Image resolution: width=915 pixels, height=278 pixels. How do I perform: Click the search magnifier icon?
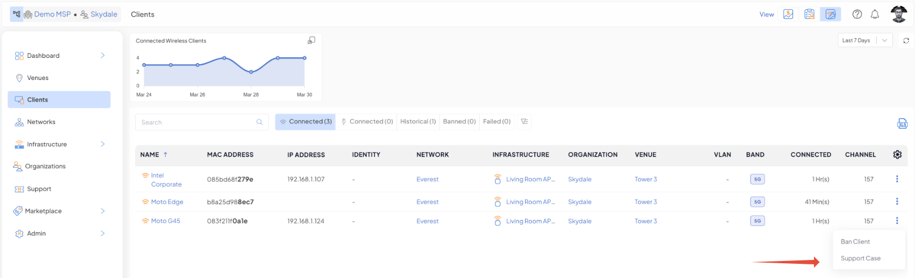point(259,122)
